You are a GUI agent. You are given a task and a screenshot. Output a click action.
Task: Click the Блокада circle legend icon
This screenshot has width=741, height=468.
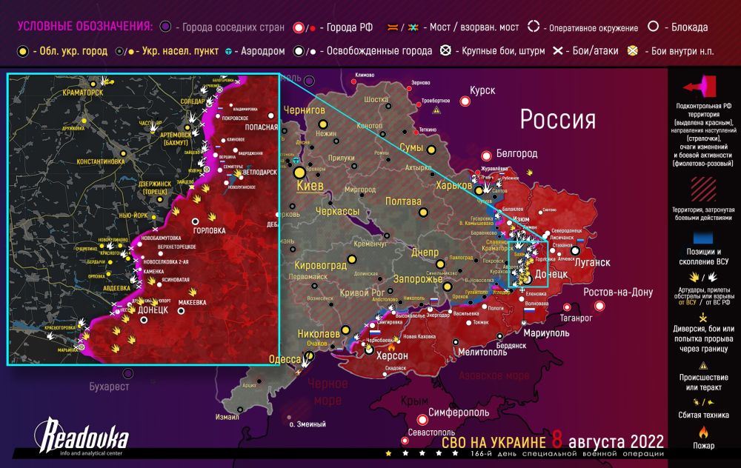coord(653,26)
